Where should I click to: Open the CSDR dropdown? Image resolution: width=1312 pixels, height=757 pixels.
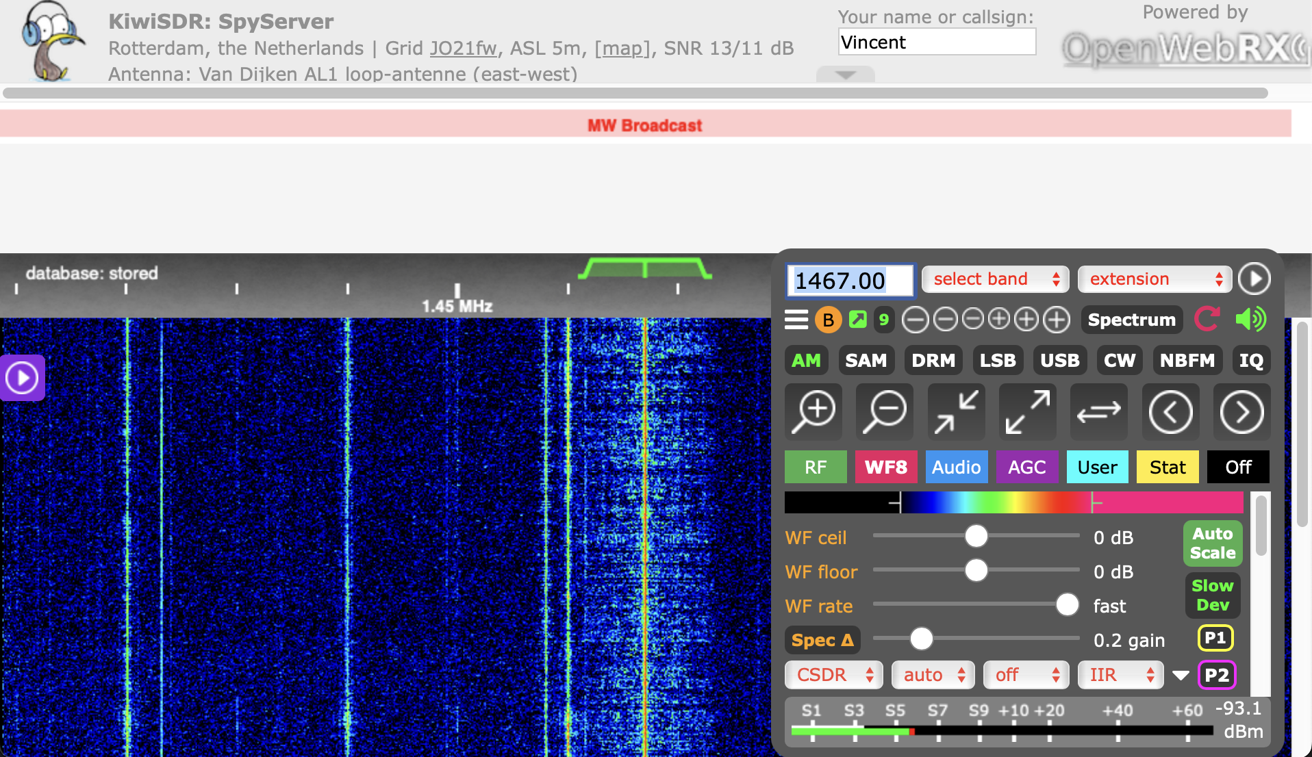(833, 676)
